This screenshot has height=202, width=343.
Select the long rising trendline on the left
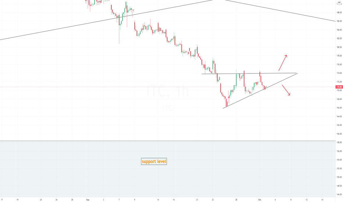[106, 20]
